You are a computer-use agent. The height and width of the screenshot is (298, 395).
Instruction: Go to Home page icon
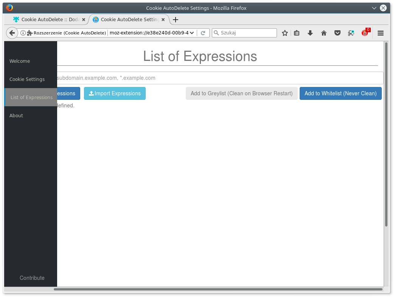point(324,33)
